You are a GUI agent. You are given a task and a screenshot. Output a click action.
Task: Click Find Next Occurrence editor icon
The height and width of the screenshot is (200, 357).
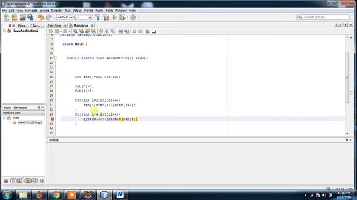pos(88,32)
